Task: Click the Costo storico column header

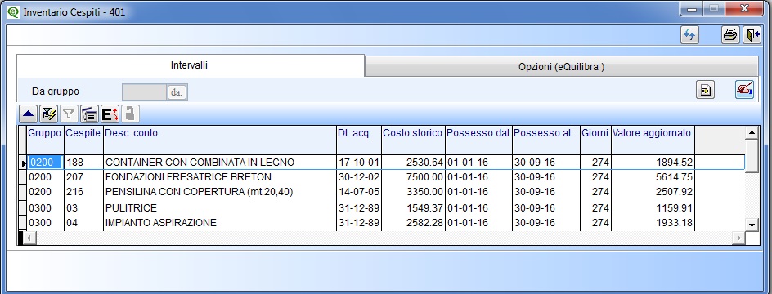Action: pos(413,140)
